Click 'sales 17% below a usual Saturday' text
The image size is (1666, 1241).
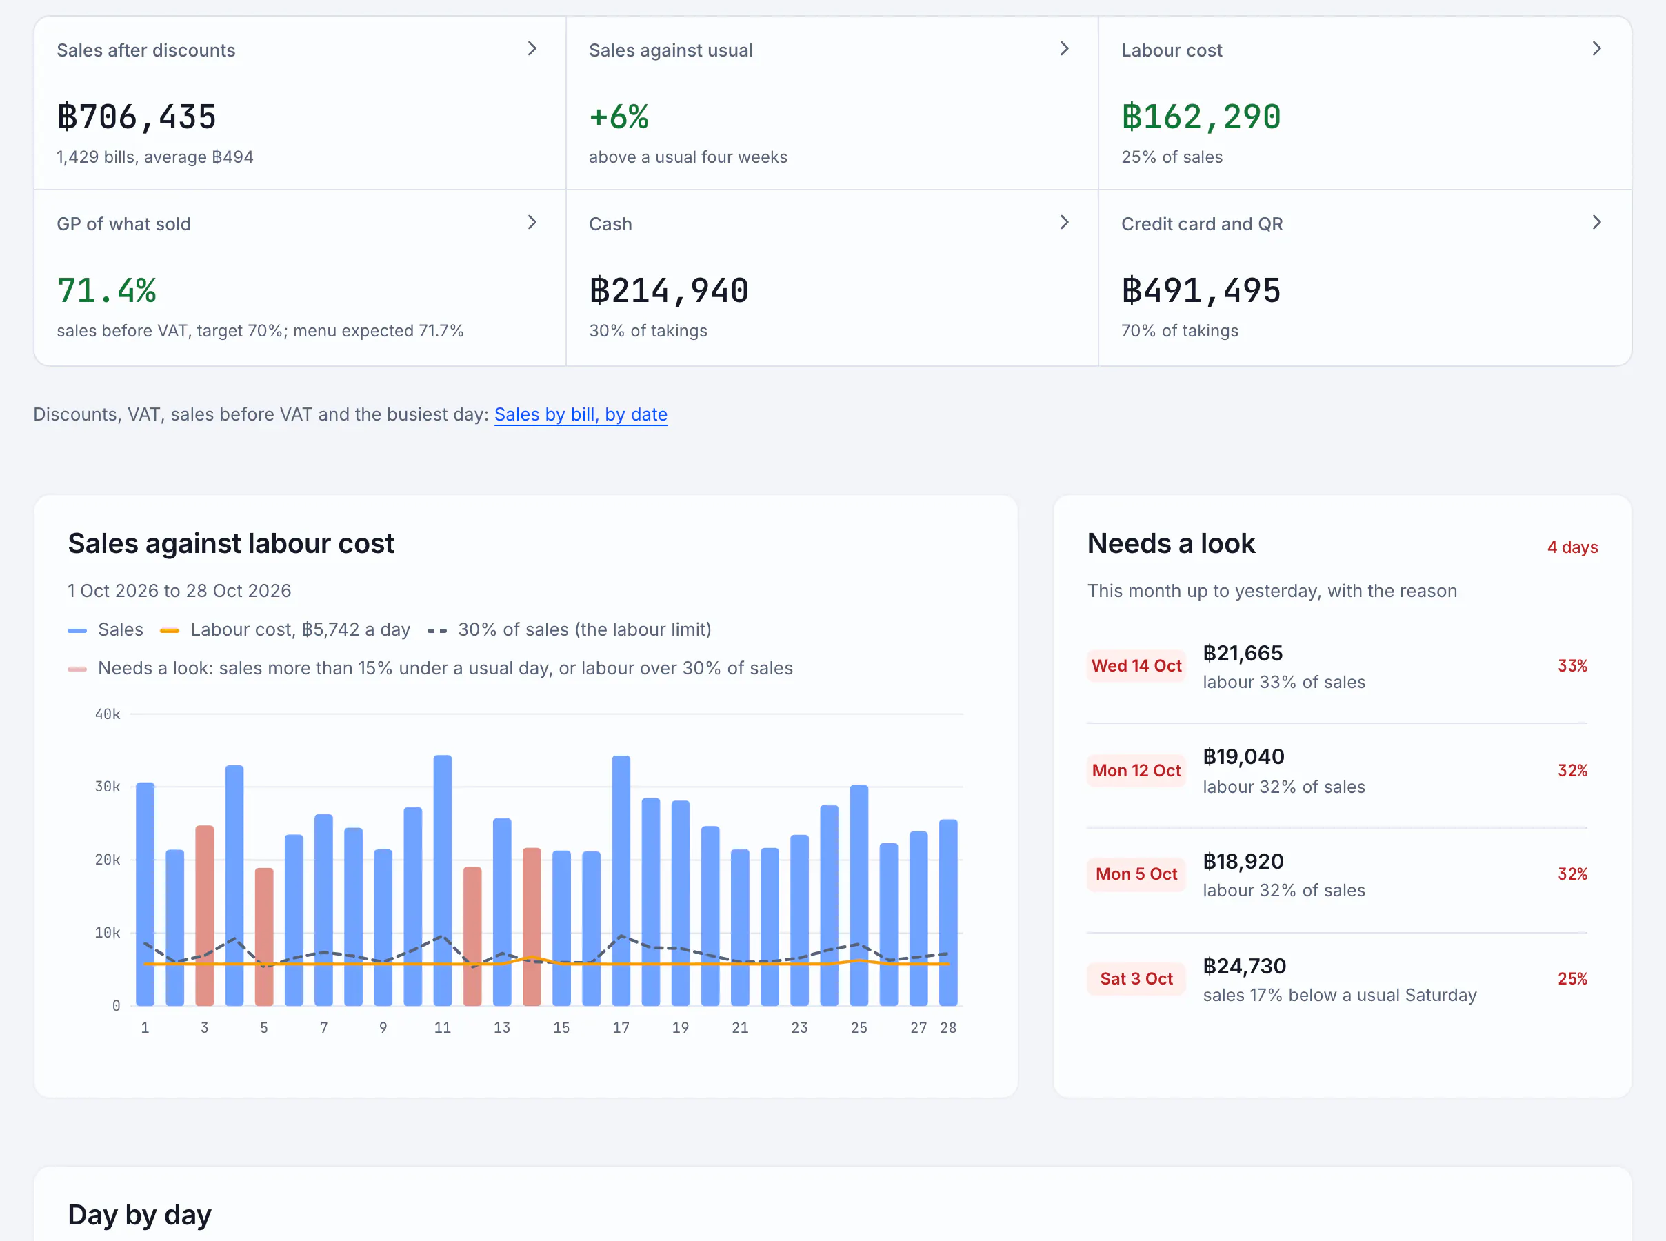click(1340, 996)
